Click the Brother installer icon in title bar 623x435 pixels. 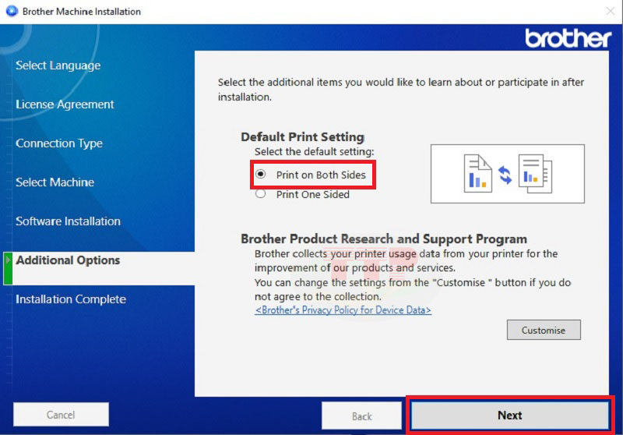click(10, 12)
